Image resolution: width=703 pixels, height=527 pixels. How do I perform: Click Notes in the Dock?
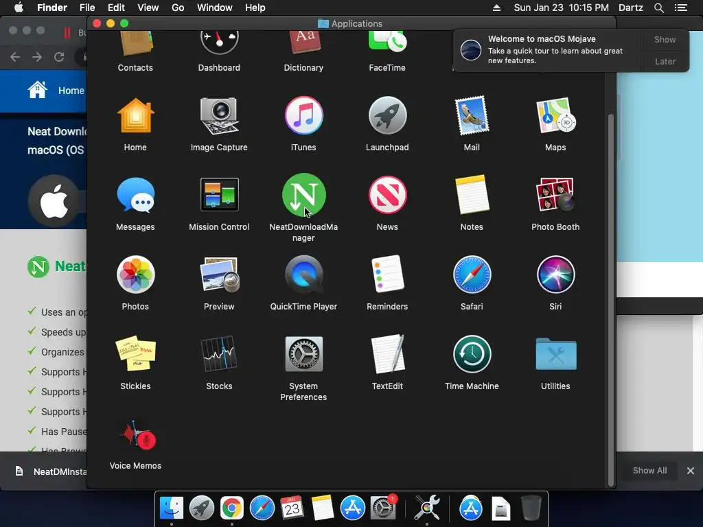(x=323, y=508)
